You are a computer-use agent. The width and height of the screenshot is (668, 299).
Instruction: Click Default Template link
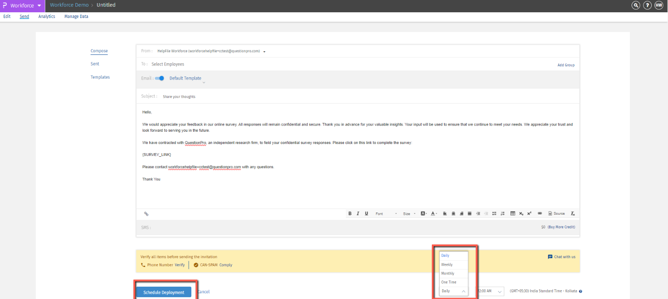(x=185, y=78)
